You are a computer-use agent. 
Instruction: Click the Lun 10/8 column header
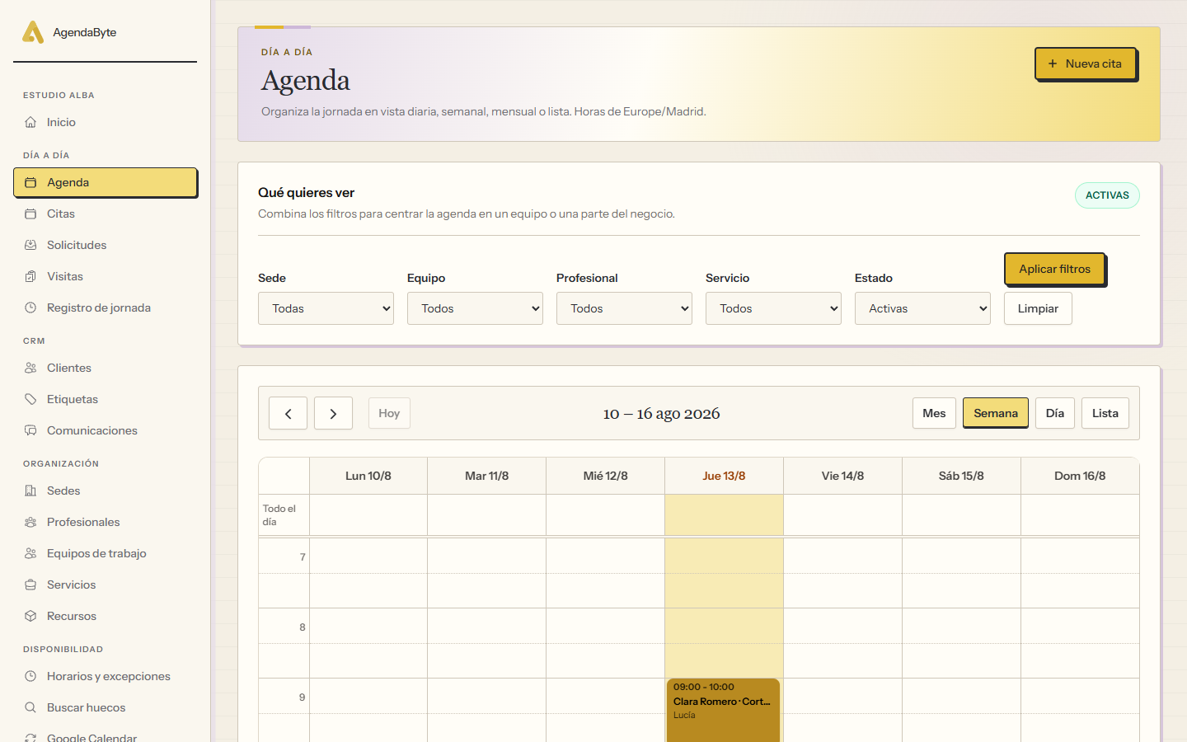[368, 476]
